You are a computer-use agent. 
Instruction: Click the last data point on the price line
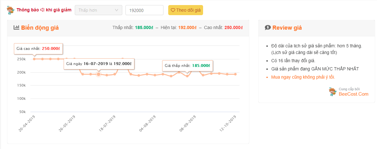click(235, 74)
